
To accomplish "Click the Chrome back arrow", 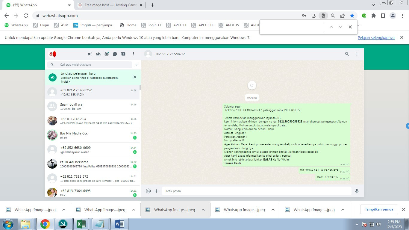I will point(7,16).
